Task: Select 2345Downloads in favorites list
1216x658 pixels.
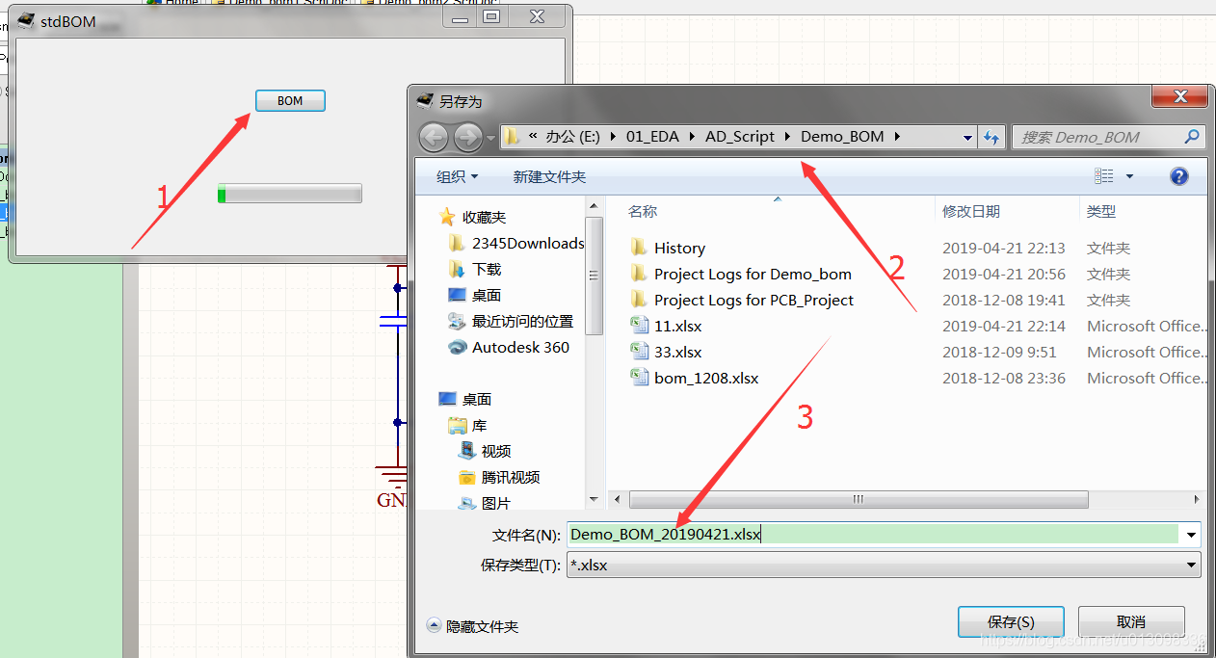Action: click(527, 243)
